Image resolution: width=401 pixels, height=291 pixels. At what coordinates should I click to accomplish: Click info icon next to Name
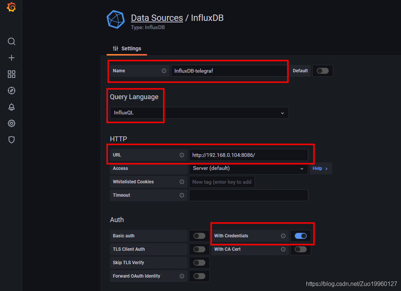point(164,71)
